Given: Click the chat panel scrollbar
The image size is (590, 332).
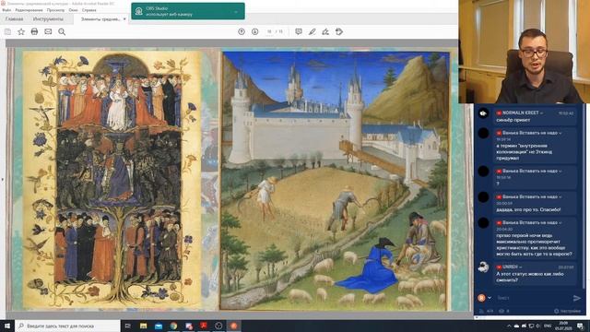Looking at the screenshot, I should click(x=584, y=196).
